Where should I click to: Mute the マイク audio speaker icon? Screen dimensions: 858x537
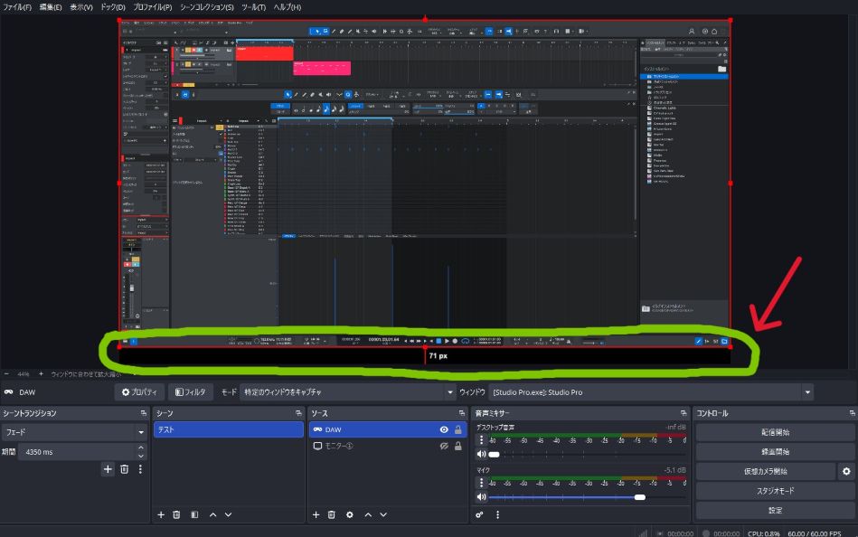click(482, 496)
